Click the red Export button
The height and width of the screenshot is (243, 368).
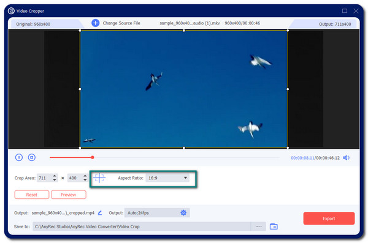(x=329, y=219)
